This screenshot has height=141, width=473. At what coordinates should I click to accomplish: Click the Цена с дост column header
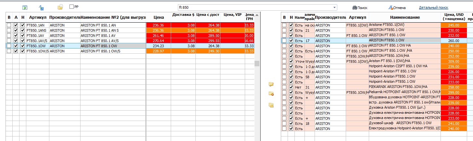coord(208,15)
